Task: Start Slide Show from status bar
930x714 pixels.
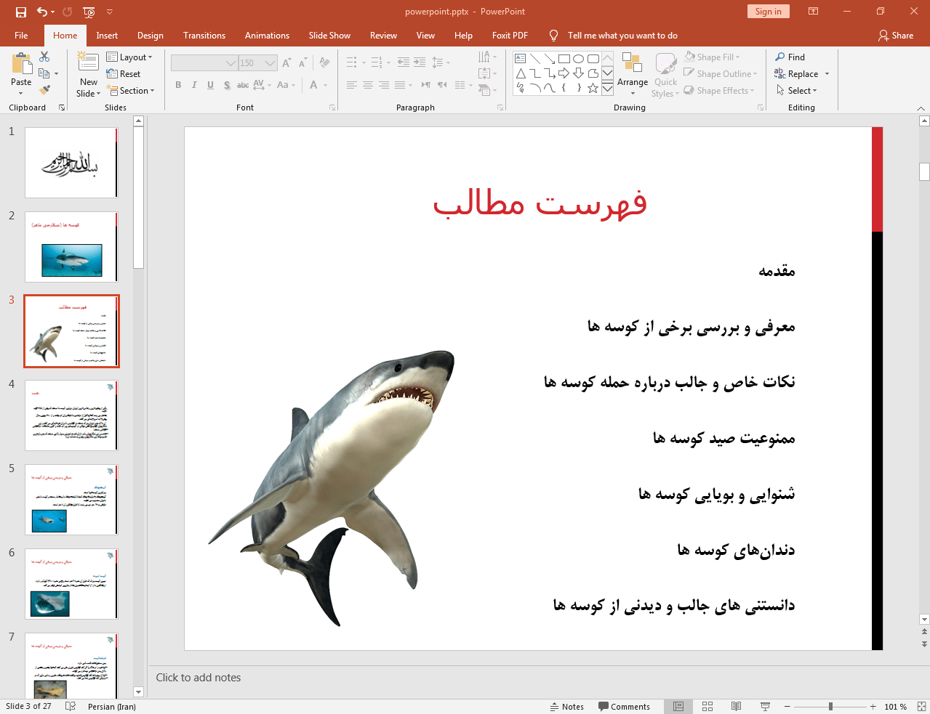Action: (765, 707)
